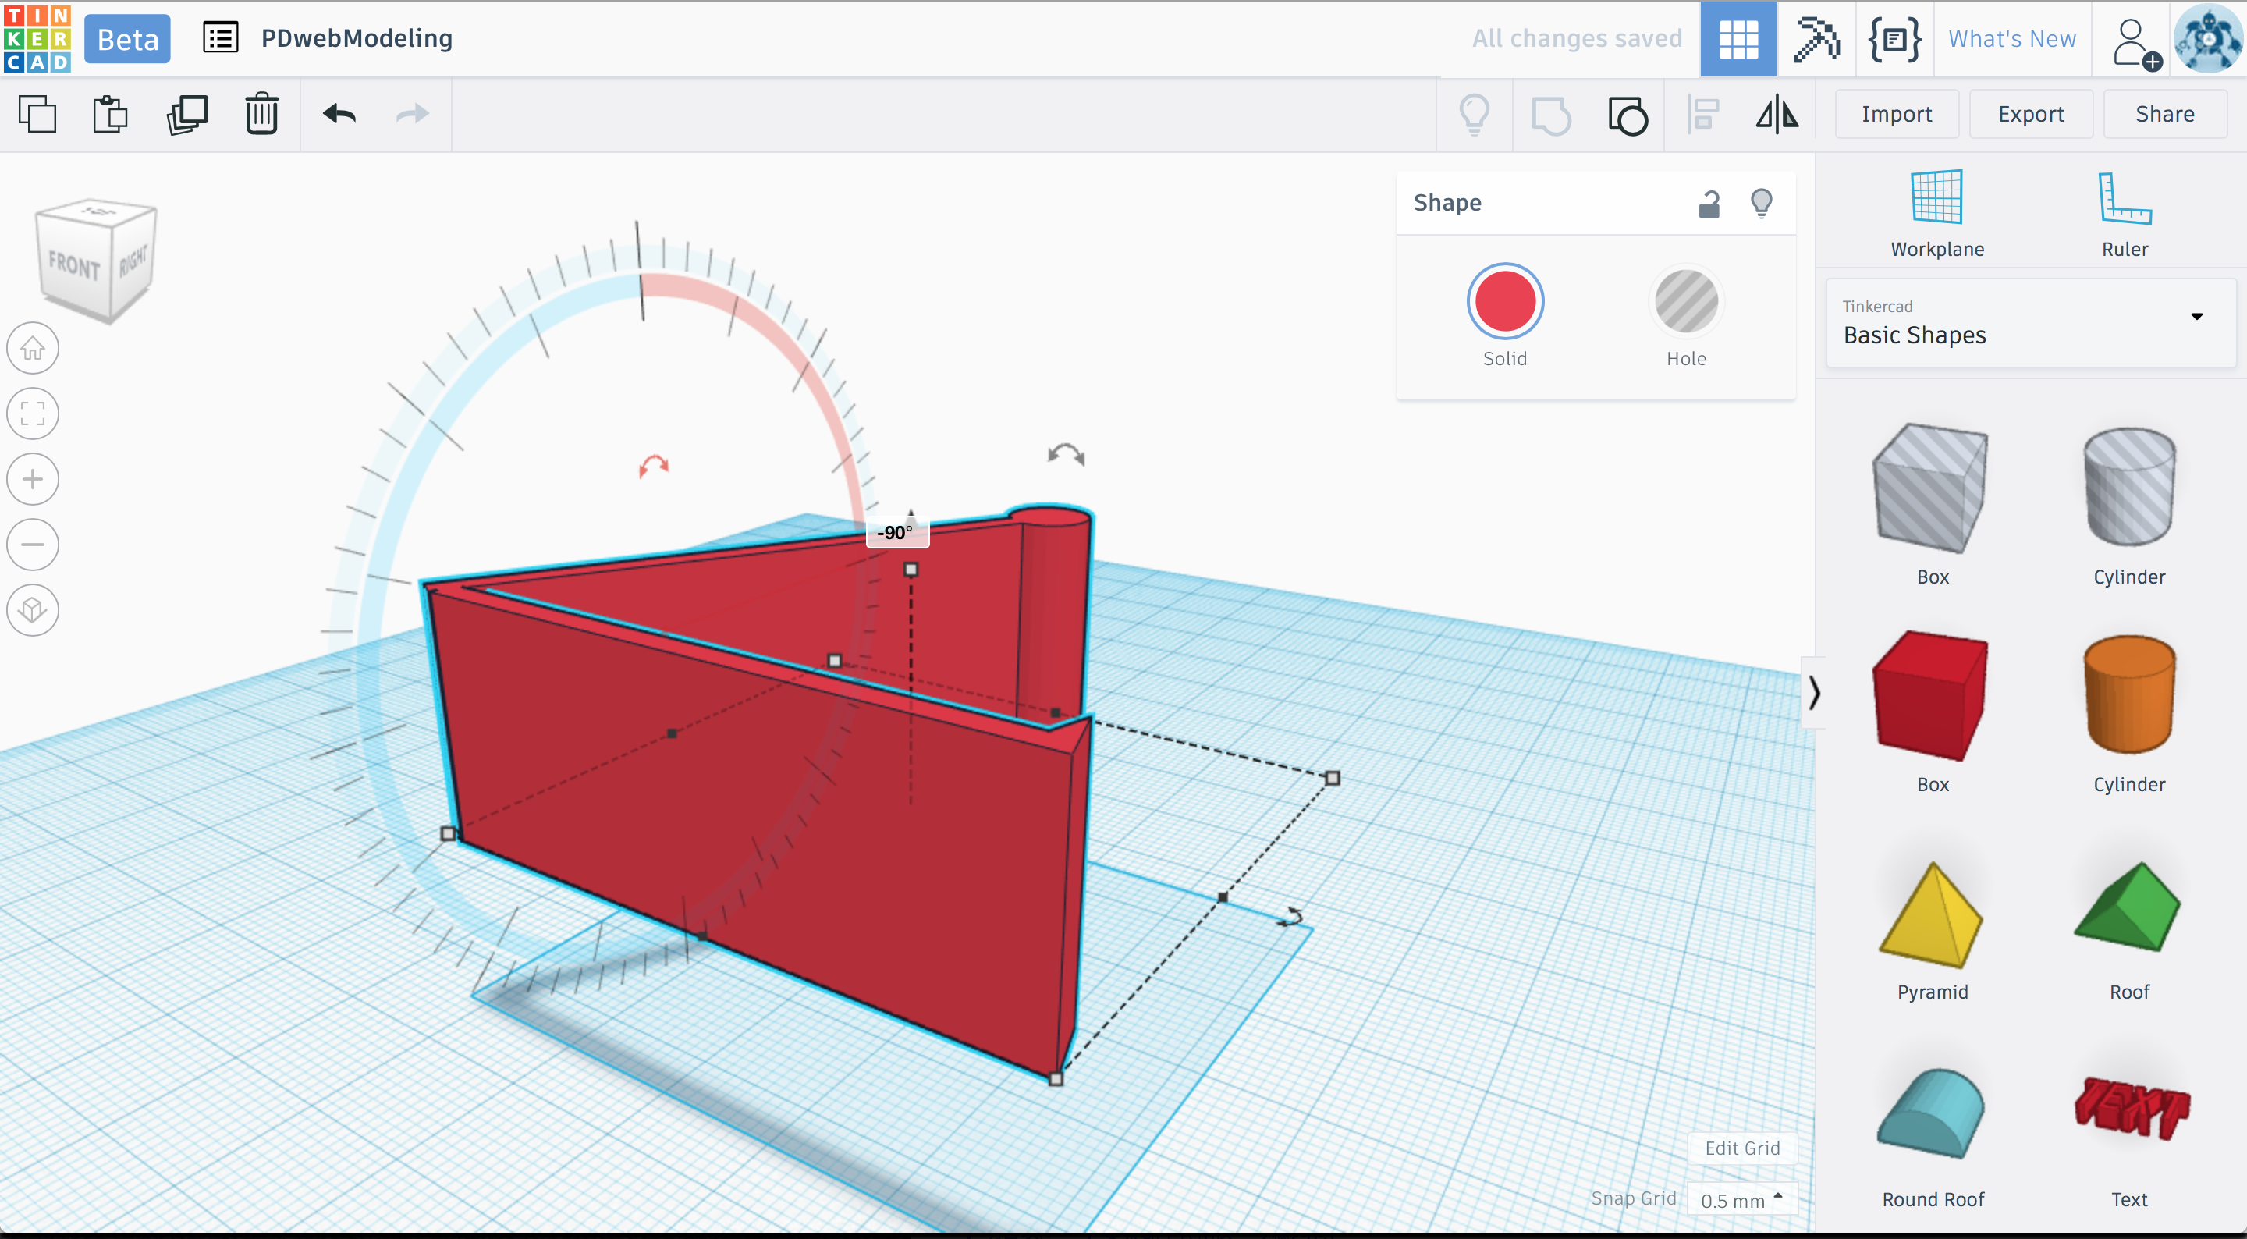This screenshot has height=1239, width=2247.
Task: Delete selection with trash icon
Action: point(261,114)
